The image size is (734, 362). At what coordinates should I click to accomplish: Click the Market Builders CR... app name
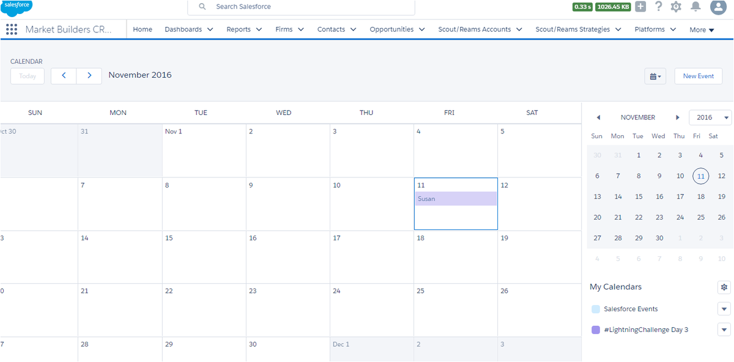(69, 29)
